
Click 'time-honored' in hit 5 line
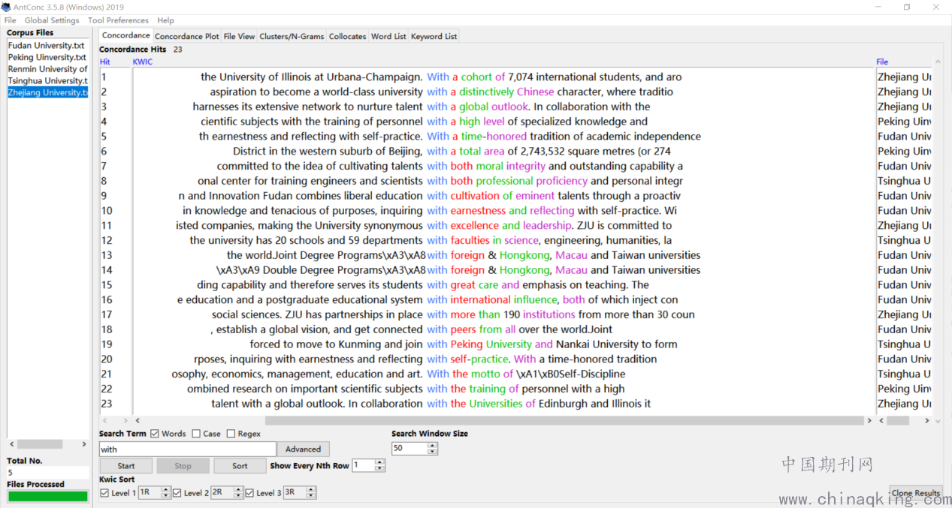(x=494, y=137)
